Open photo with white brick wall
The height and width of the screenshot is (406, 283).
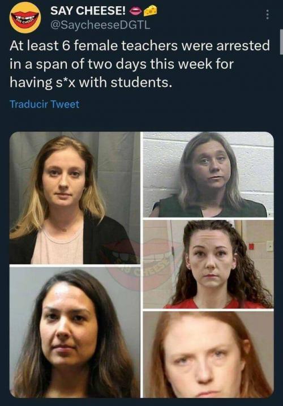(x=208, y=174)
